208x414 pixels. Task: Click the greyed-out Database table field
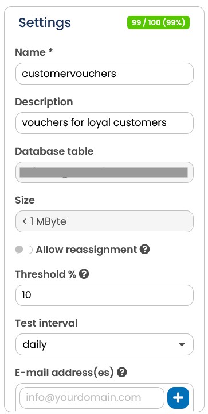(x=104, y=172)
